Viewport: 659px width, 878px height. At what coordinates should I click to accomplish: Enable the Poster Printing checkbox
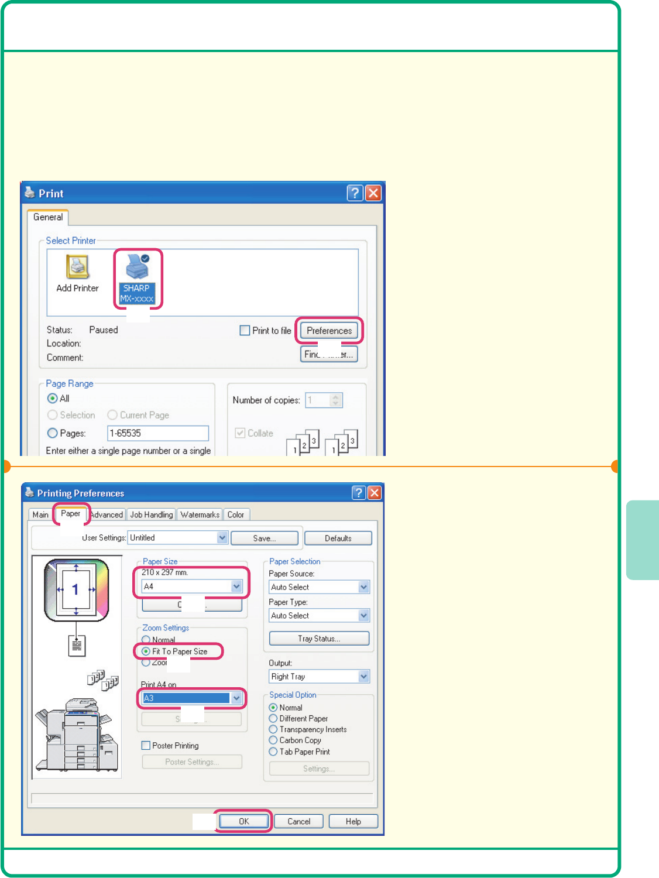pos(146,746)
